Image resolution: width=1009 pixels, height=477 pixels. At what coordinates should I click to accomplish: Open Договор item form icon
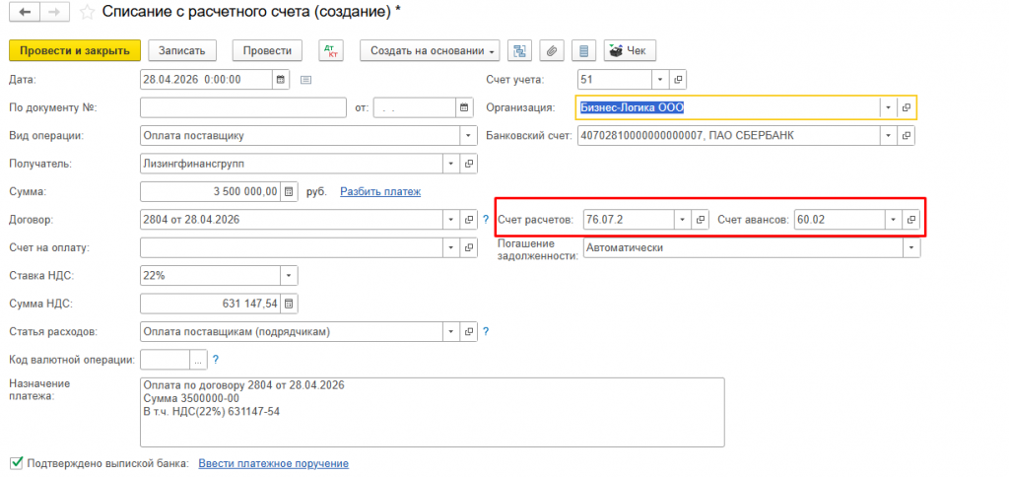coord(468,220)
